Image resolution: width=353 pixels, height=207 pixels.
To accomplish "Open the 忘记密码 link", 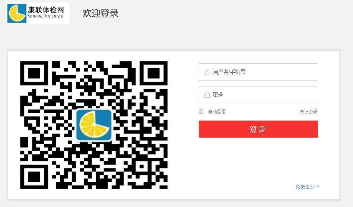I will [x=308, y=112].
